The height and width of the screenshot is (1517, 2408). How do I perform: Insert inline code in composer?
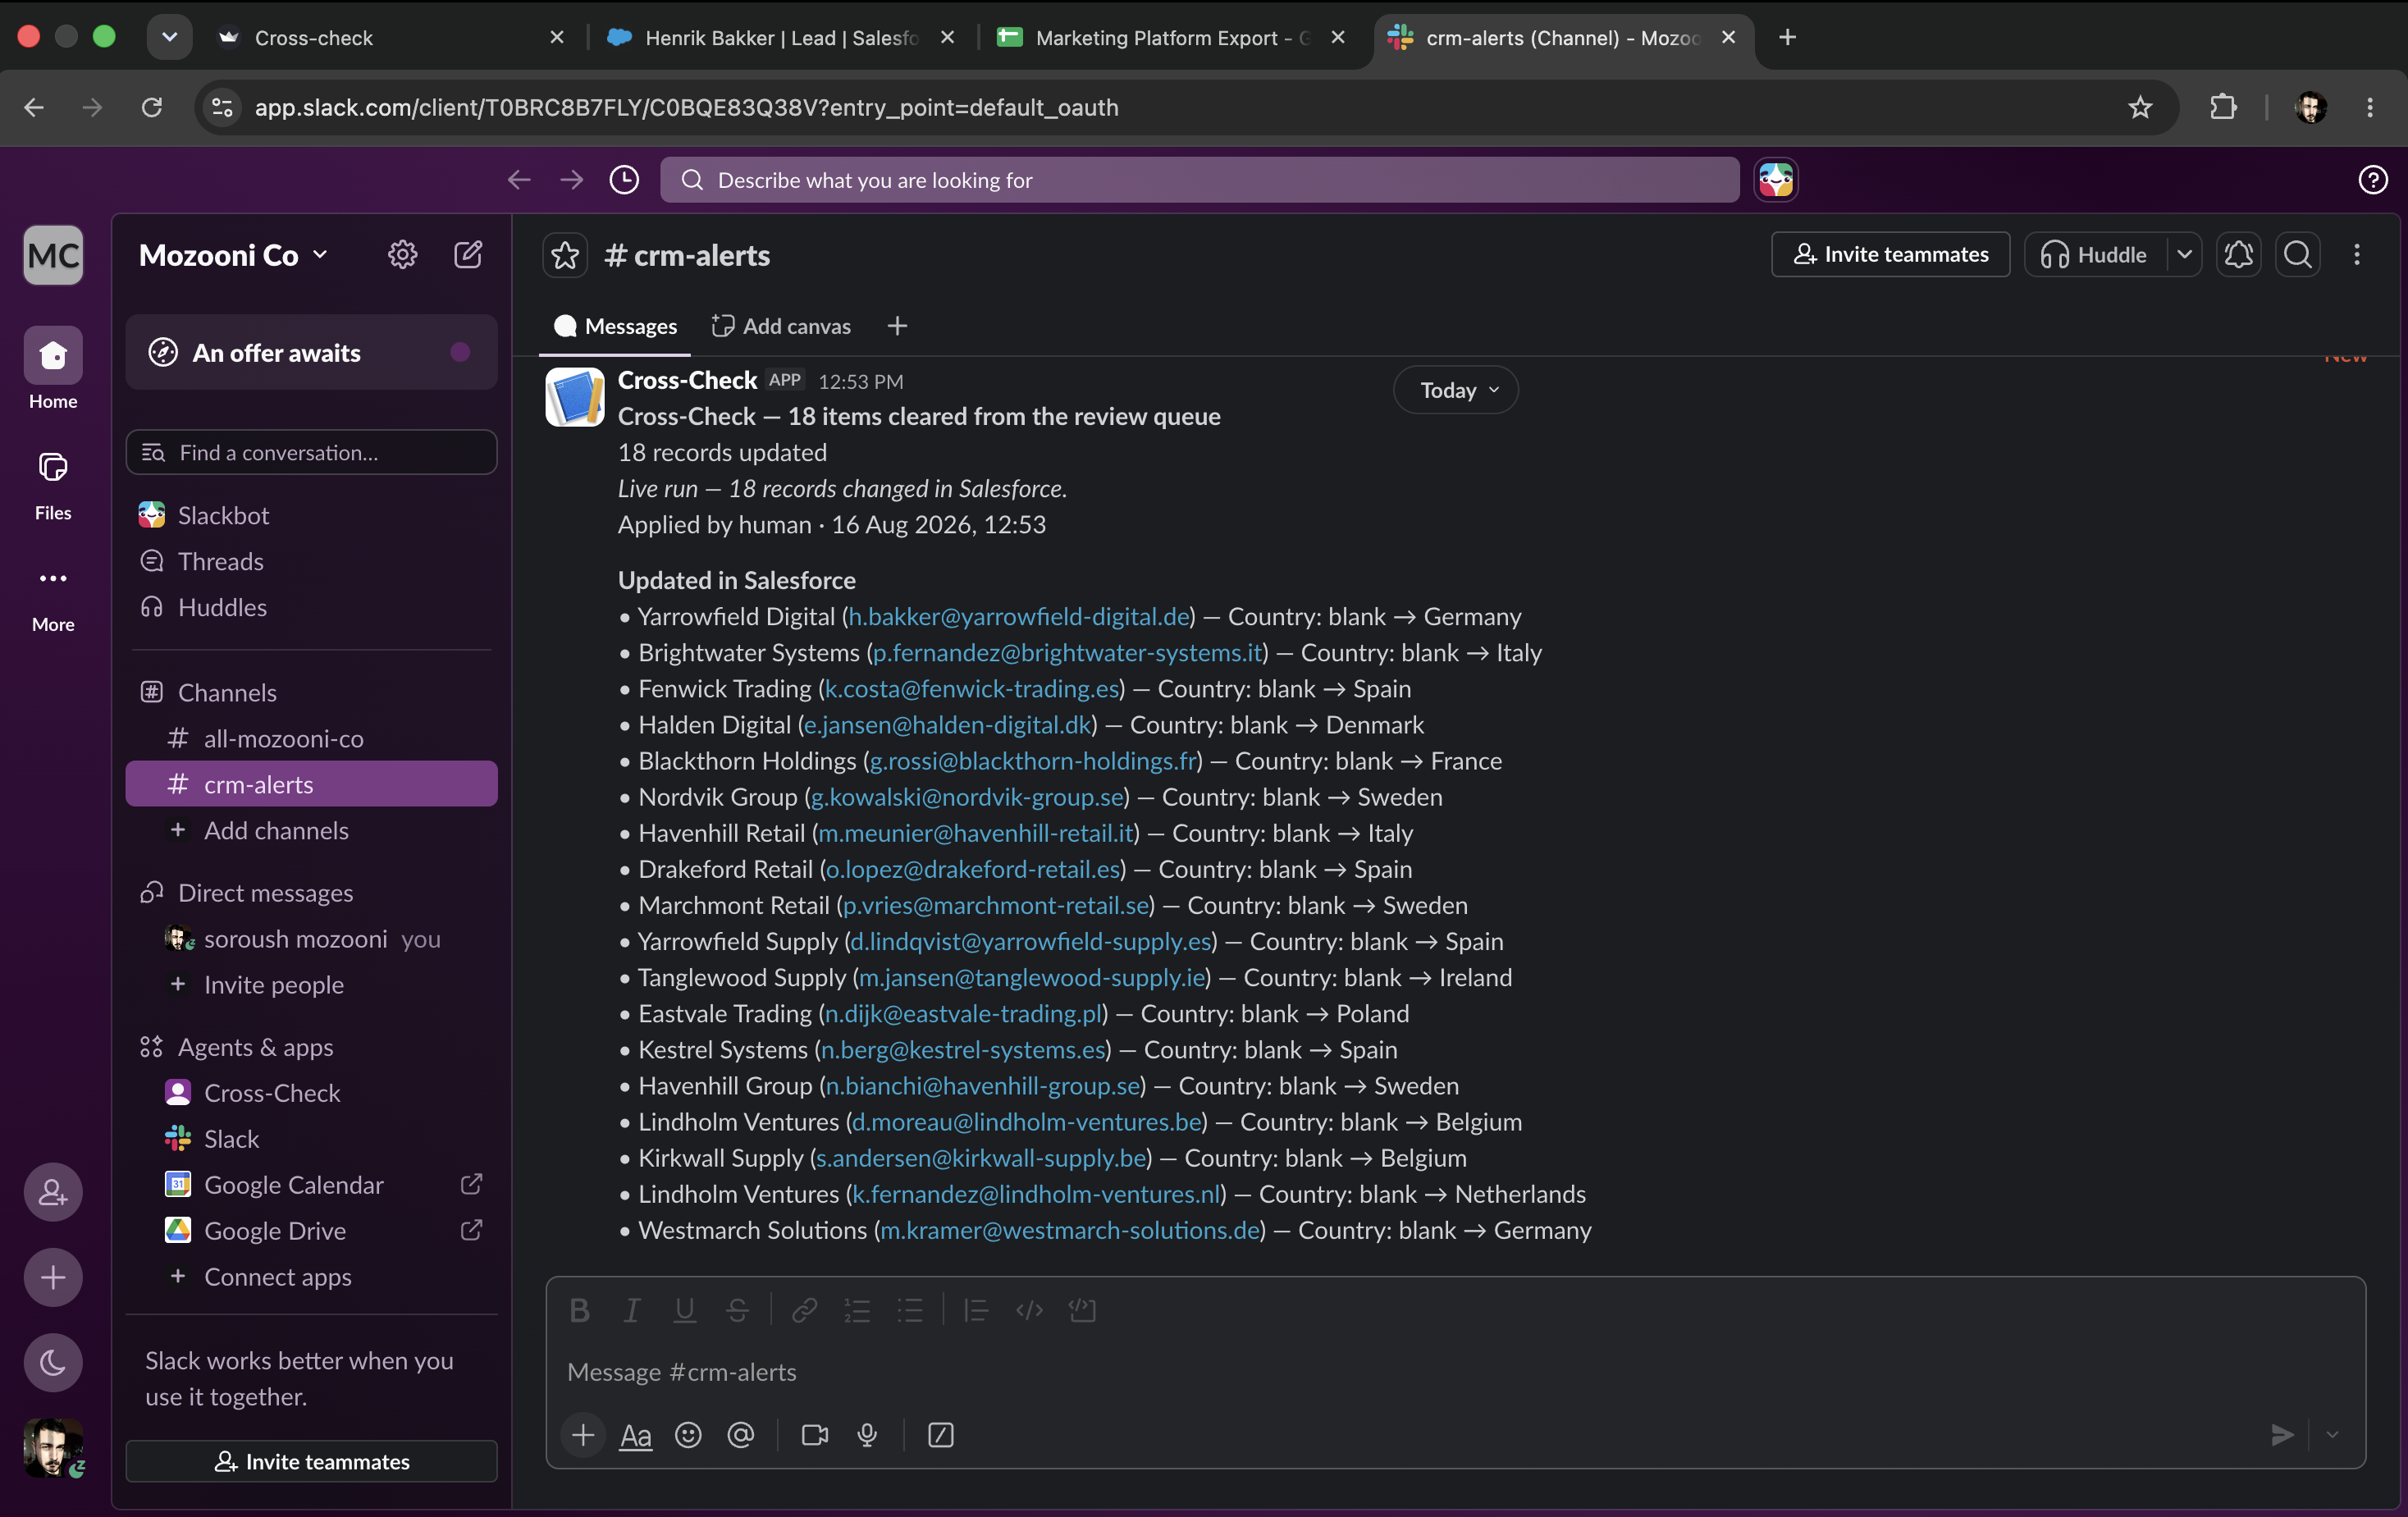tap(1029, 1310)
